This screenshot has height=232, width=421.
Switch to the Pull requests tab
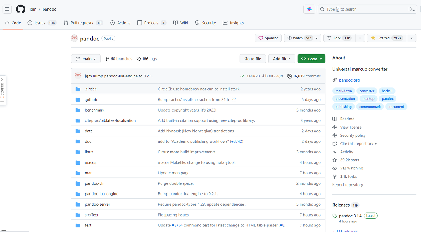[82, 23]
